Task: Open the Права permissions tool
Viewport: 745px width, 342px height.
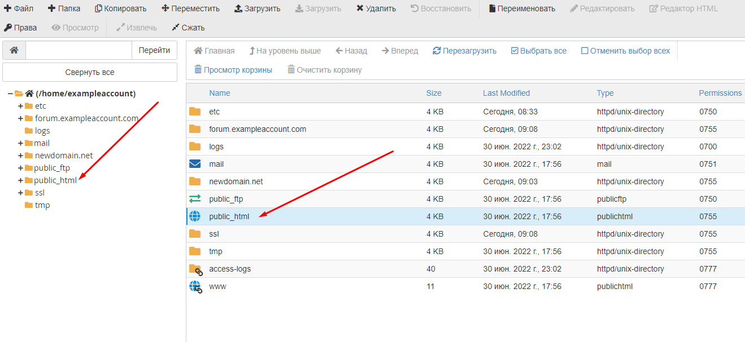Action: click(20, 28)
